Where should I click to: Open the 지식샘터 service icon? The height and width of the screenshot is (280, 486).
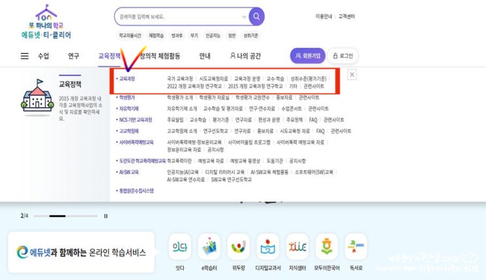297,247
